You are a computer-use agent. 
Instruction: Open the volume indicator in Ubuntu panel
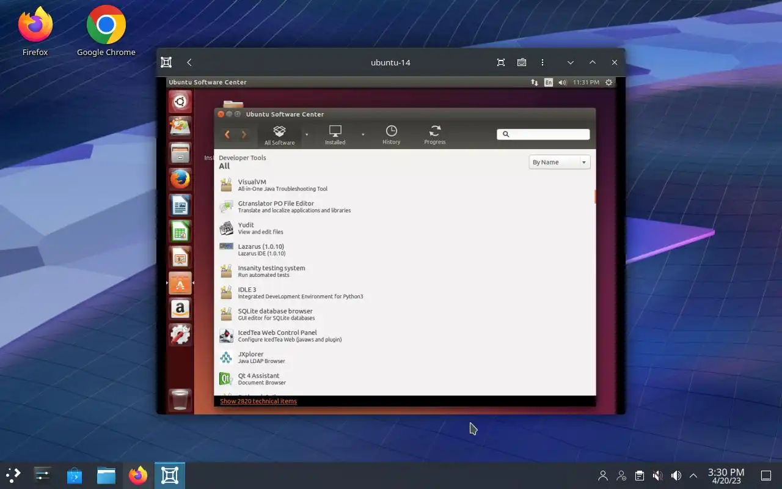pos(562,82)
